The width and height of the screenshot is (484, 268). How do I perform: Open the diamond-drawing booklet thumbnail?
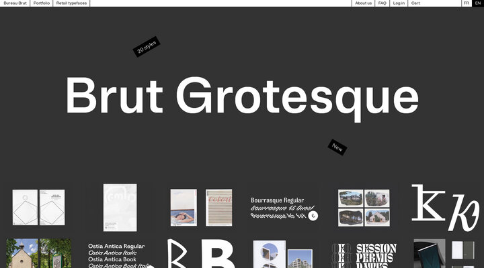click(38, 208)
